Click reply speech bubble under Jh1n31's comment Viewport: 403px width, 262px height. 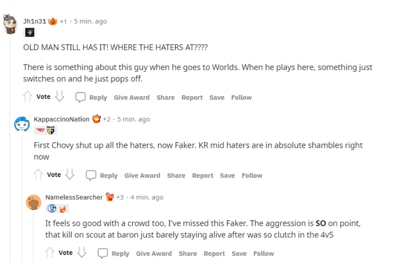tap(81, 97)
